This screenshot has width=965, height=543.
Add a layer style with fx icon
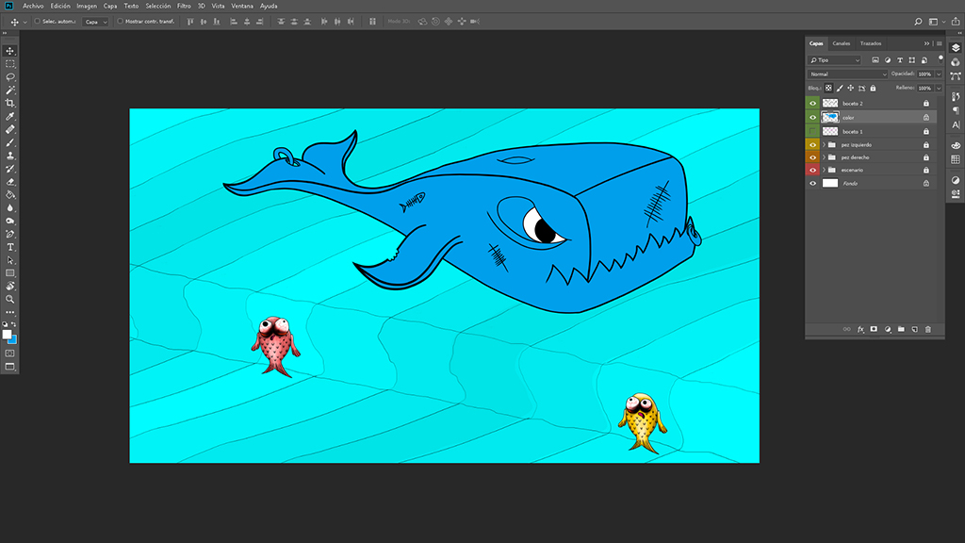tap(860, 329)
